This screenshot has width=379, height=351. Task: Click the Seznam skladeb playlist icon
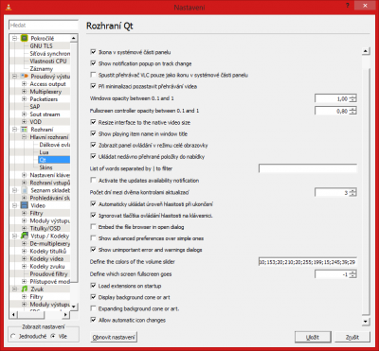25,190
